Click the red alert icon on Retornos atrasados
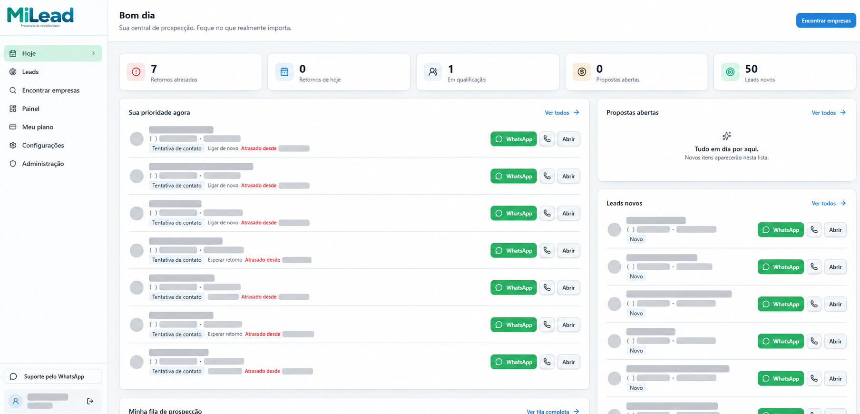The width and height of the screenshot is (860, 414). pyautogui.click(x=136, y=72)
